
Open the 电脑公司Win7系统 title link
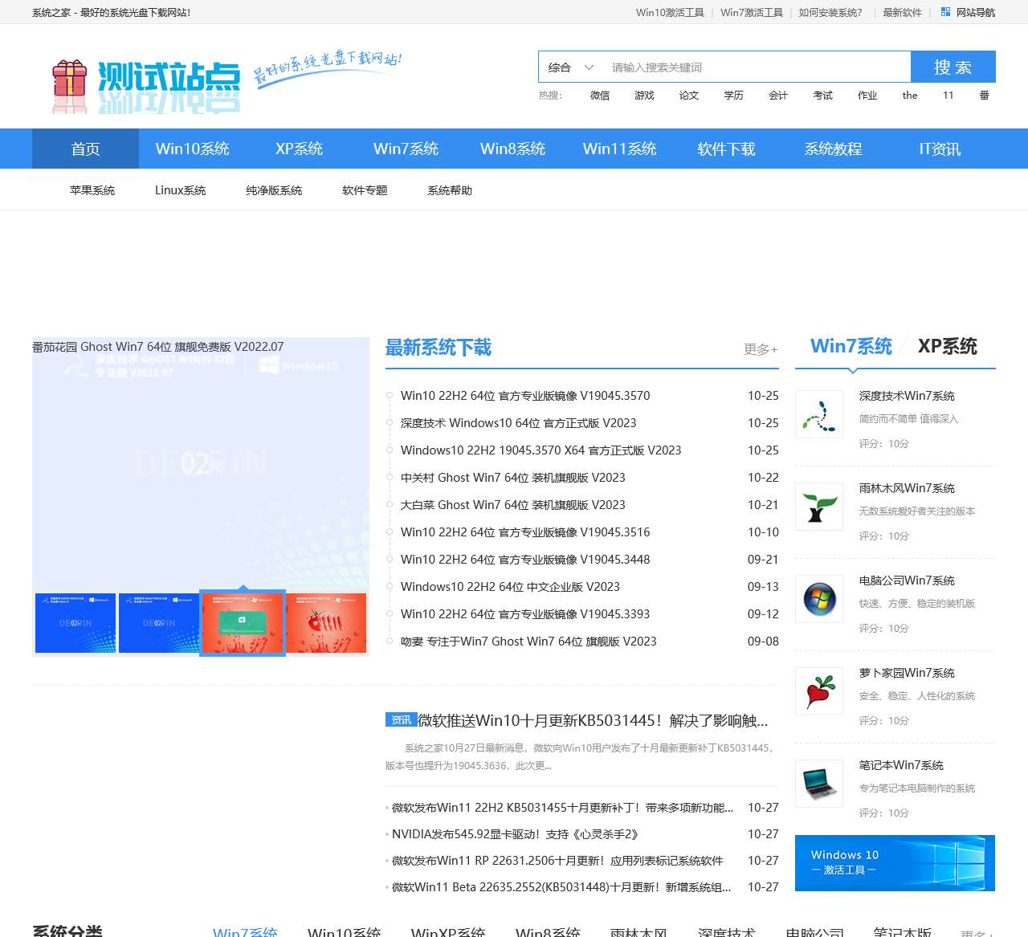907,581
